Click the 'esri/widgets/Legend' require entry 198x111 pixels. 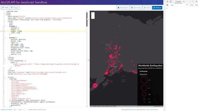[19, 90]
